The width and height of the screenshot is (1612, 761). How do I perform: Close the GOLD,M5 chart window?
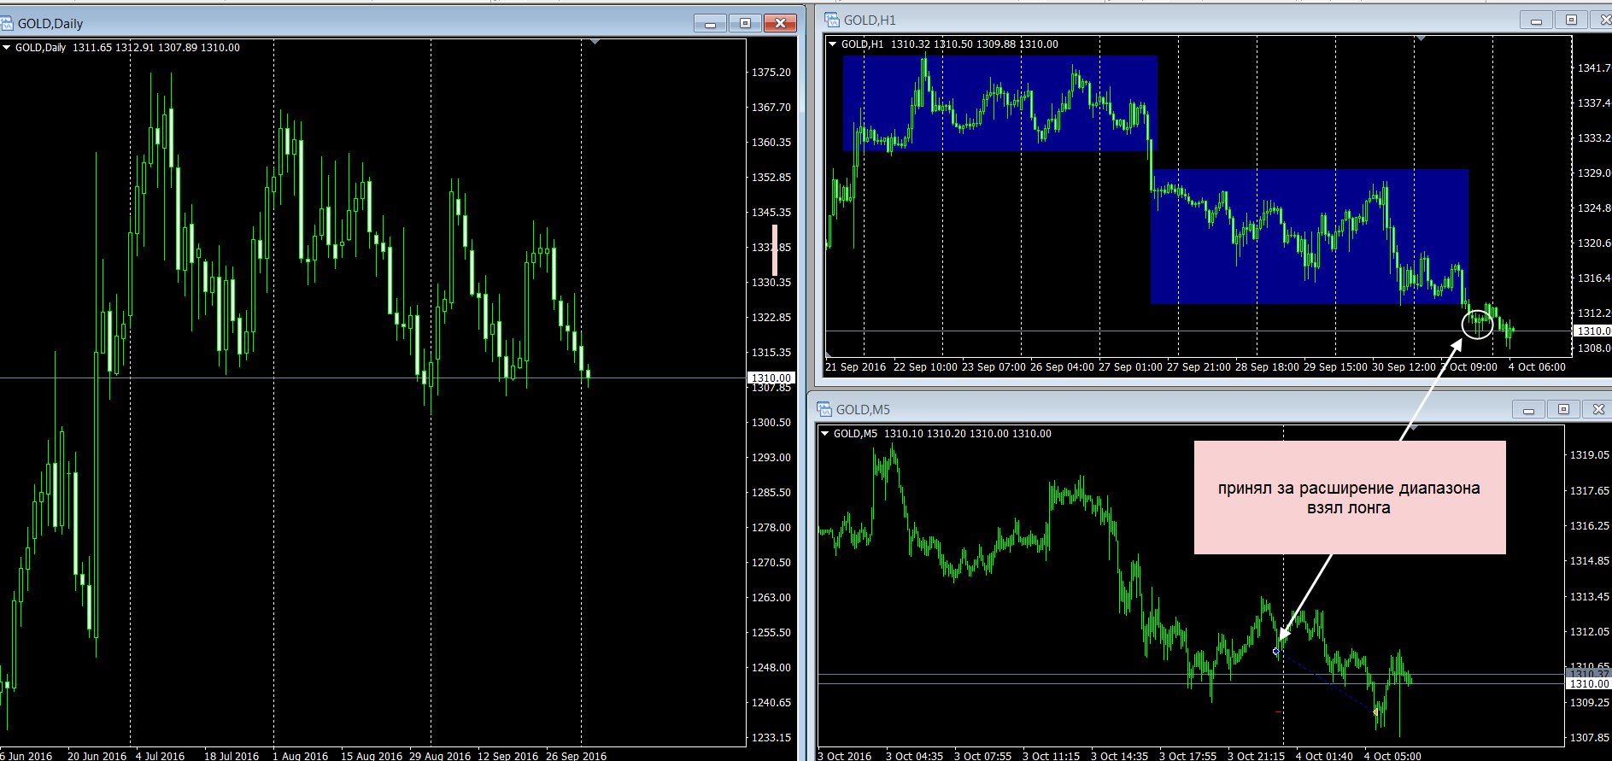(x=1597, y=409)
